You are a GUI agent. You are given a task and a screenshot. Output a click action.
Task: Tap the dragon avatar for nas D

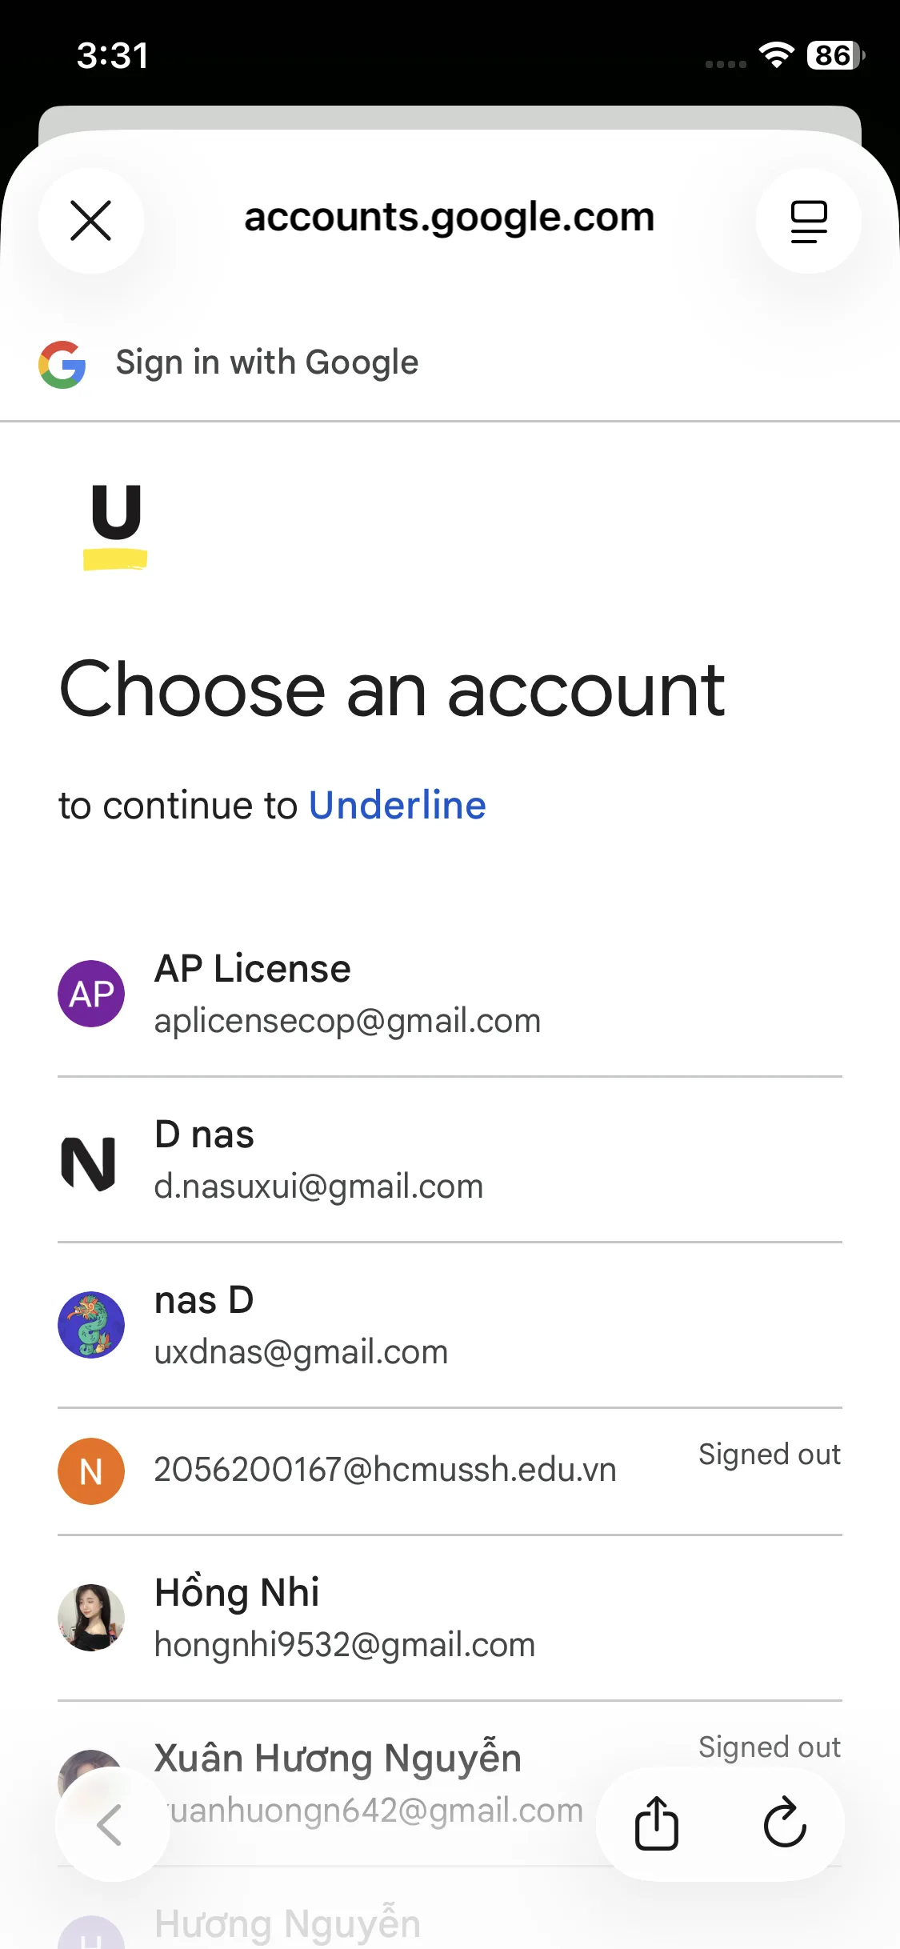click(x=91, y=1325)
